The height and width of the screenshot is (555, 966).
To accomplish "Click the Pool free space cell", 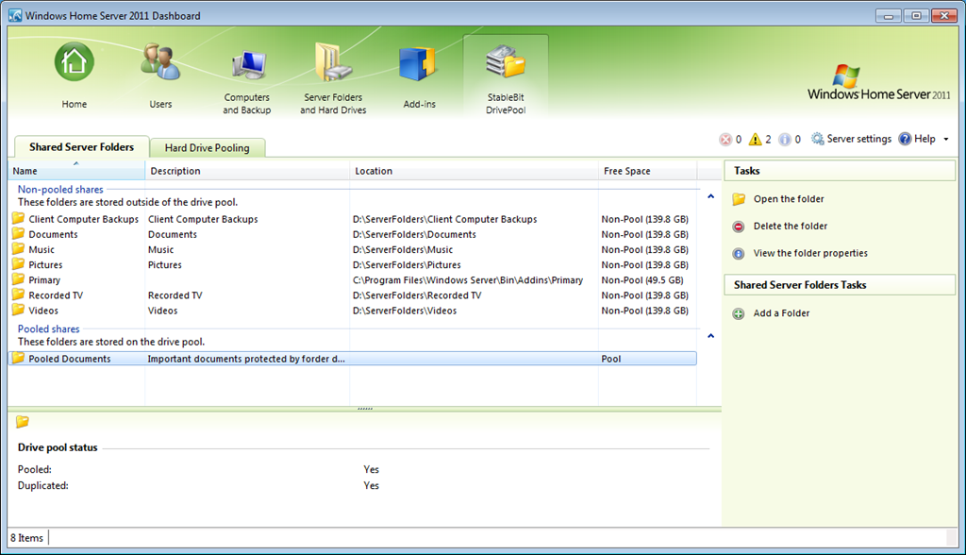I will (611, 359).
